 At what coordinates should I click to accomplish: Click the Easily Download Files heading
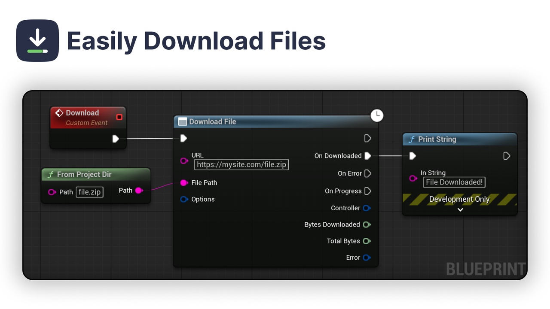[x=196, y=41]
